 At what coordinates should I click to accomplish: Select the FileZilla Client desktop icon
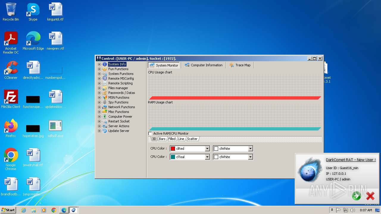[x=11, y=99]
